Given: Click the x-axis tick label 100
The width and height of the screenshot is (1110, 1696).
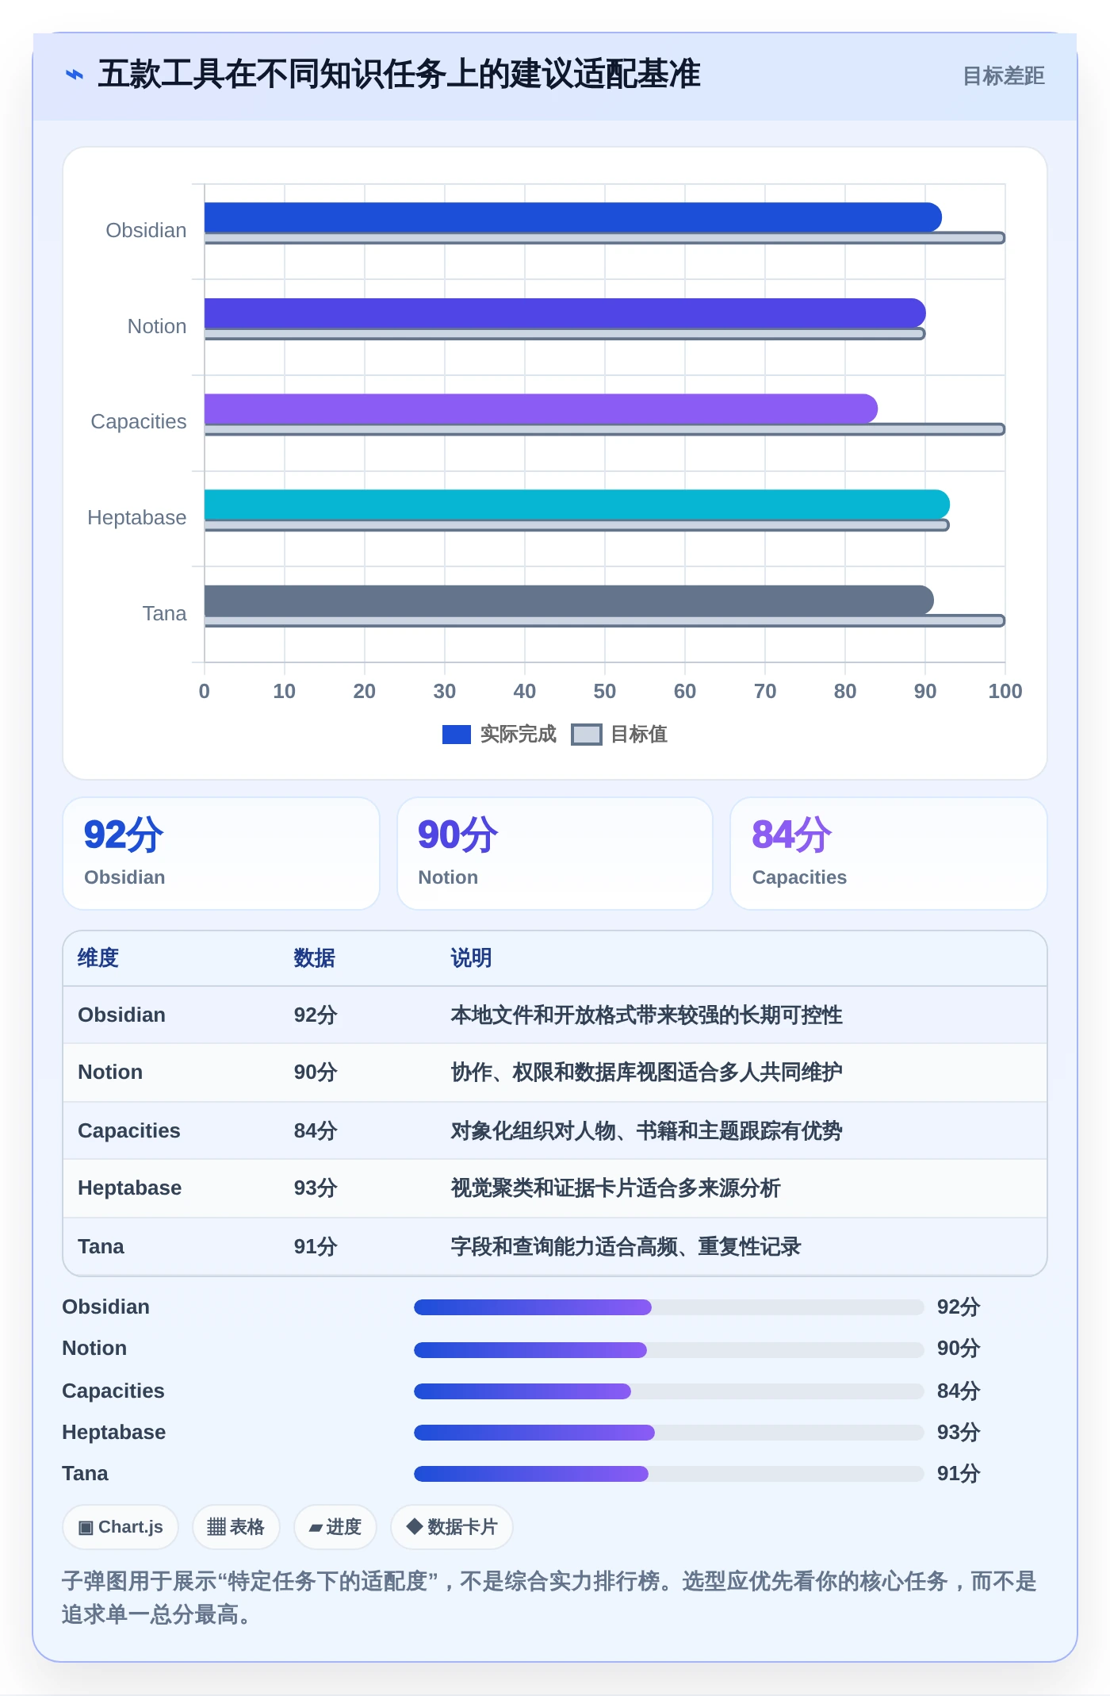Looking at the screenshot, I should click(x=1005, y=692).
